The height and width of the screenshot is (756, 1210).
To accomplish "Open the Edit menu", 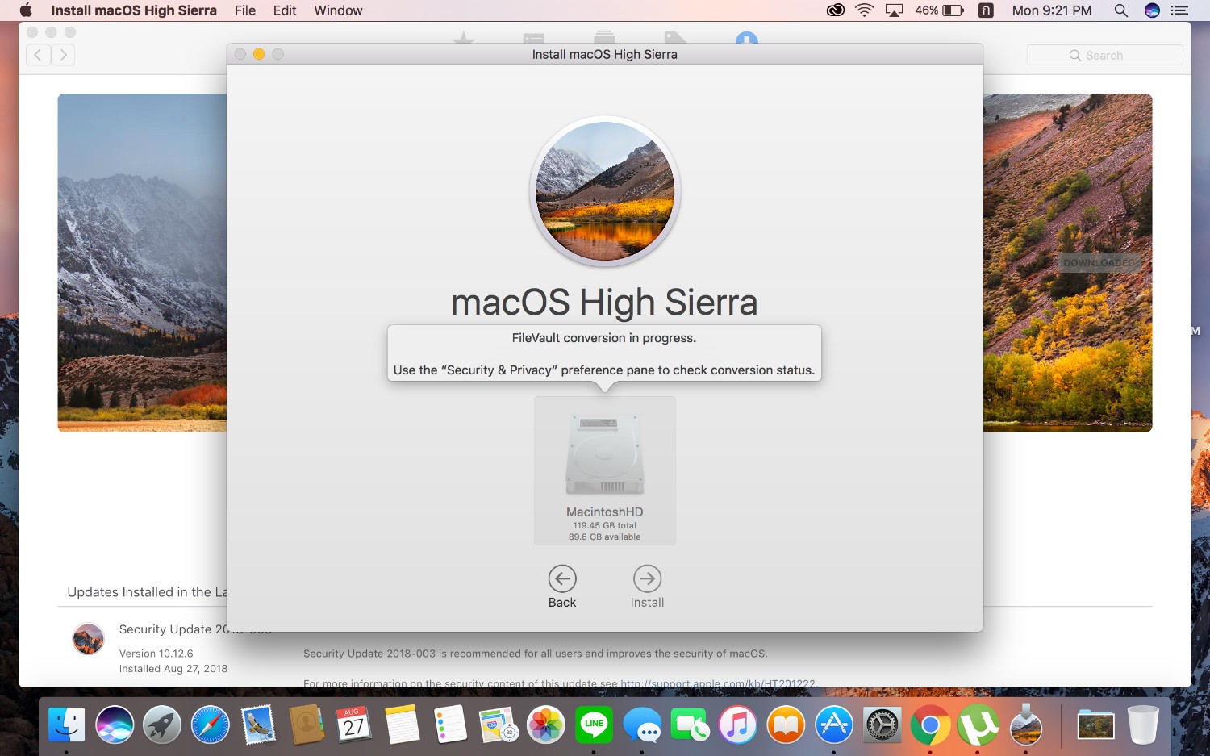I will pyautogui.click(x=285, y=10).
